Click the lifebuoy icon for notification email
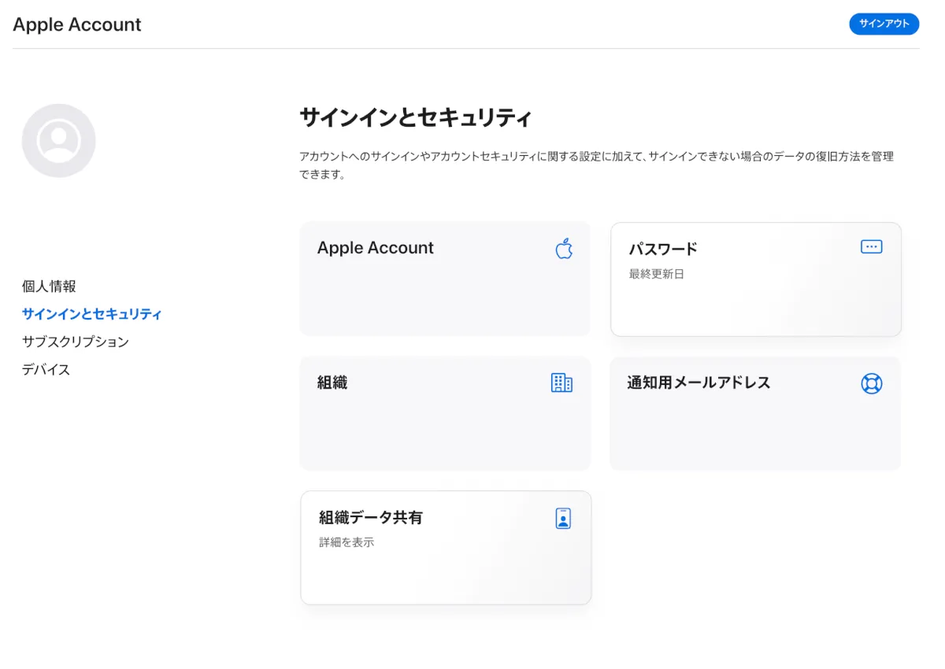Image resolution: width=945 pixels, height=669 pixels. [x=871, y=384]
